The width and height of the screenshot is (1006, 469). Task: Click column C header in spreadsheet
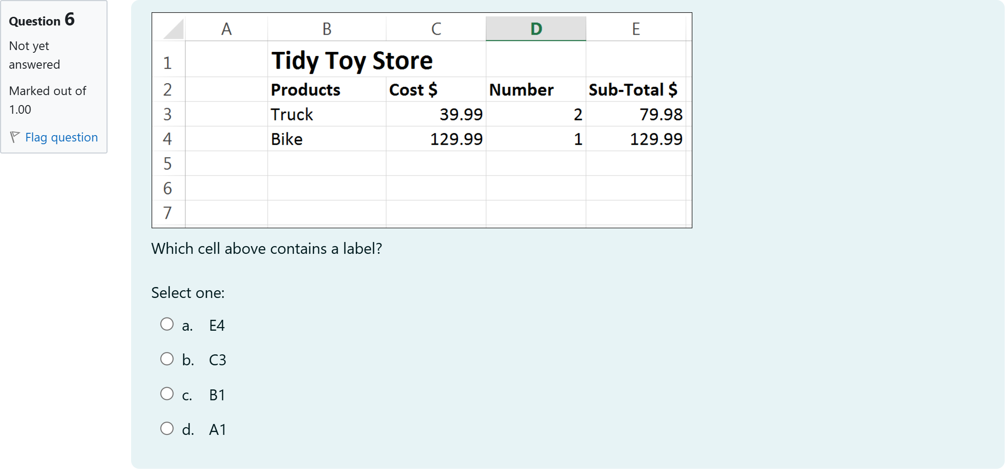436,29
